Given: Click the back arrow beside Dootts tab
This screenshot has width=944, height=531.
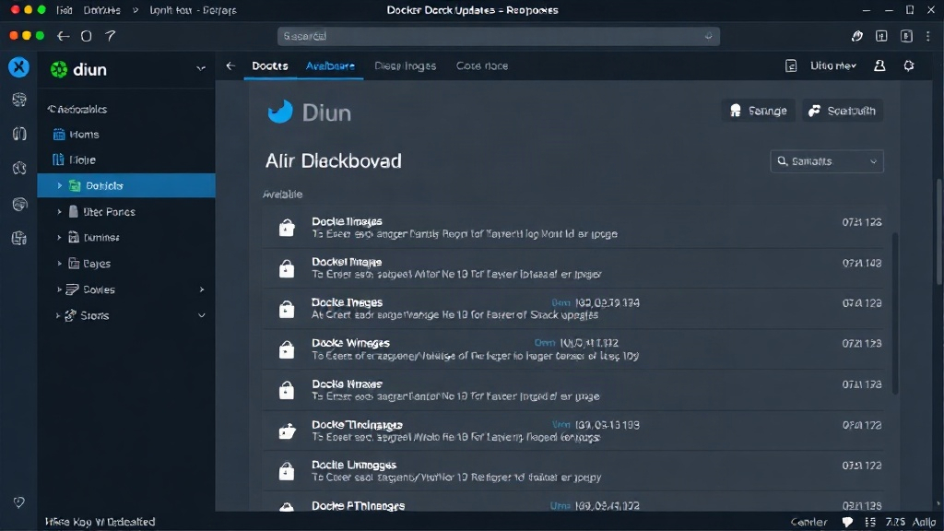Looking at the screenshot, I should (x=230, y=65).
